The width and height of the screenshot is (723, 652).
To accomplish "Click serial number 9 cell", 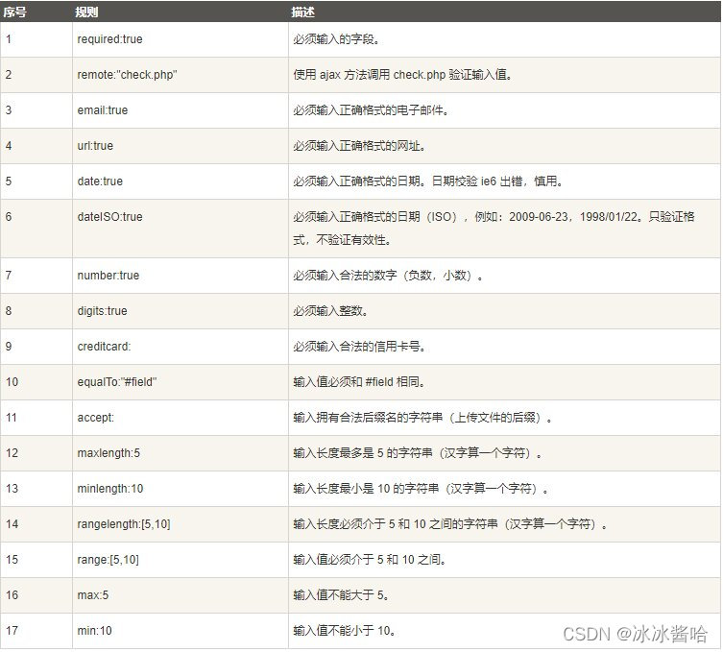I will tap(36, 347).
